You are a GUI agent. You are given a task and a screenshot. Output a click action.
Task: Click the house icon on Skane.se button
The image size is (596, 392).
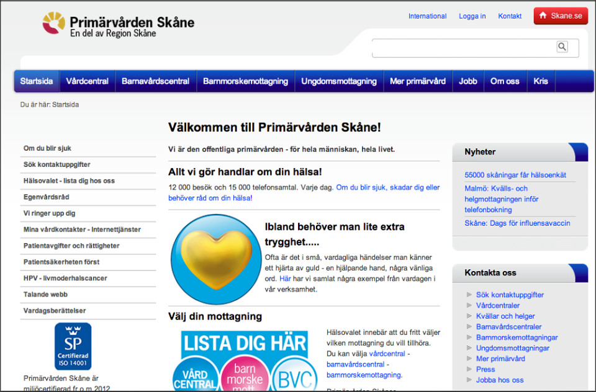click(543, 16)
